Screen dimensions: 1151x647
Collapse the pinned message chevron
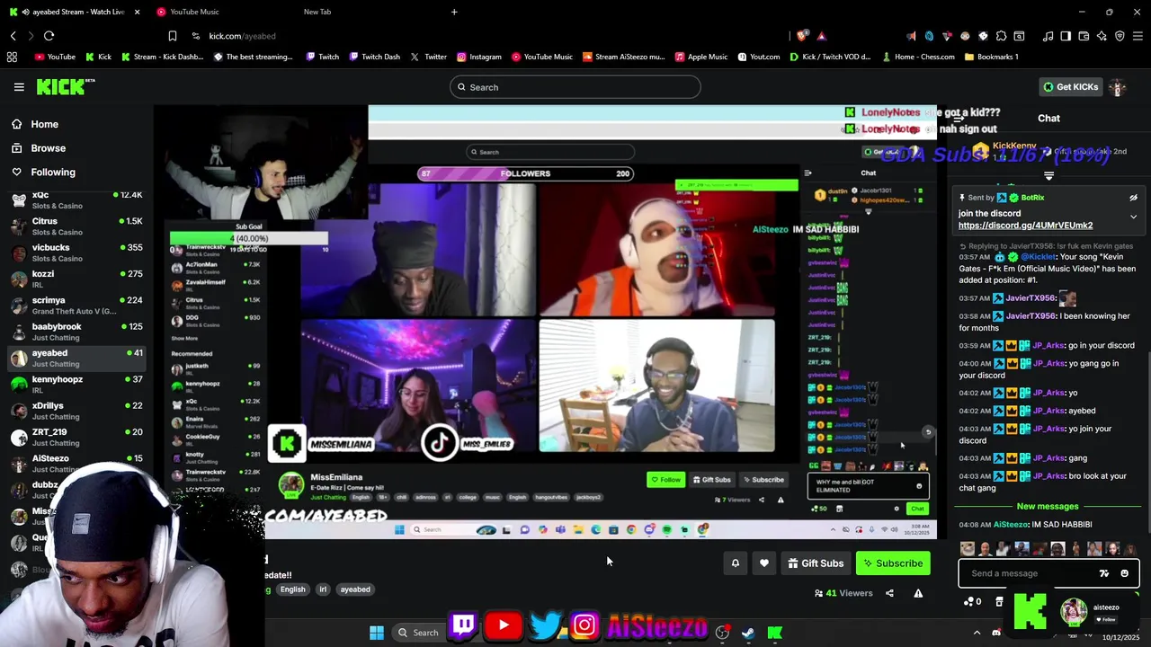coord(1133,217)
